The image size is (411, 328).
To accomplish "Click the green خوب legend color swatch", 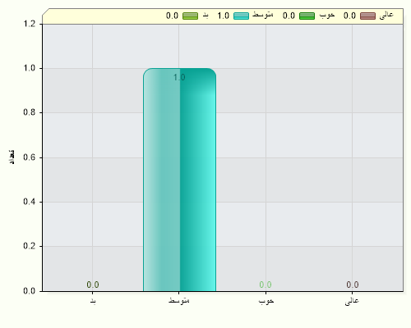I will [x=307, y=16].
